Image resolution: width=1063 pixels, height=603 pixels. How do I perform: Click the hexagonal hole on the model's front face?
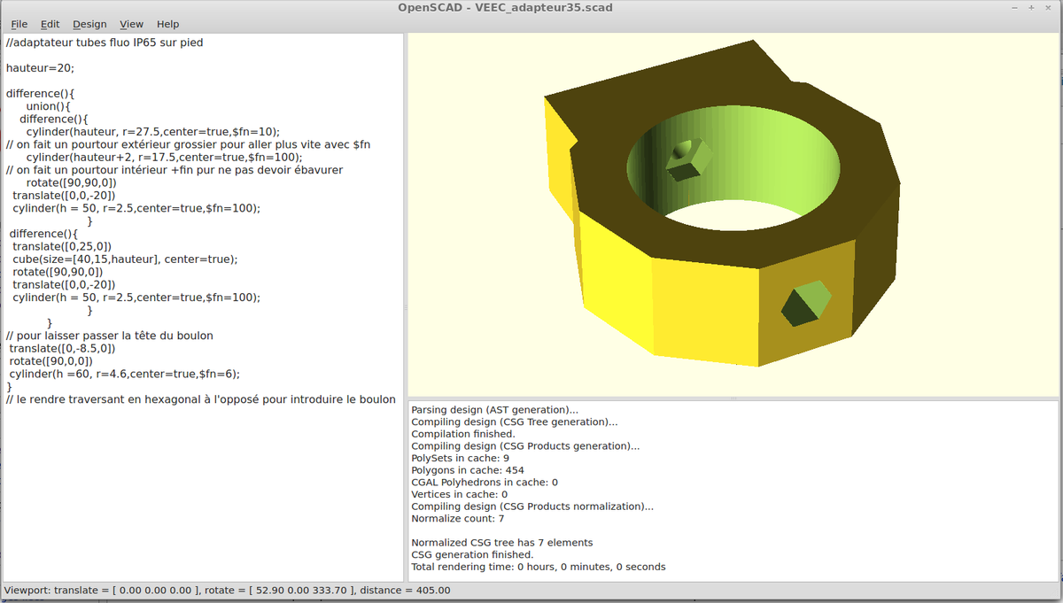(805, 304)
